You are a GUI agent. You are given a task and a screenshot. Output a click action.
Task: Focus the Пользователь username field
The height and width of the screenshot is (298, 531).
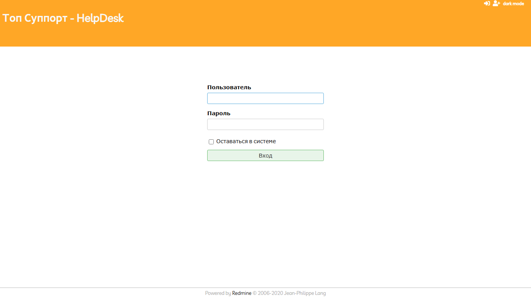click(x=265, y=98)
